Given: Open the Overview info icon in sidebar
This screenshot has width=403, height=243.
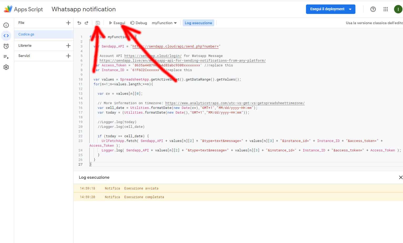Looking at the screenshot, I should (x=6, y=25).
